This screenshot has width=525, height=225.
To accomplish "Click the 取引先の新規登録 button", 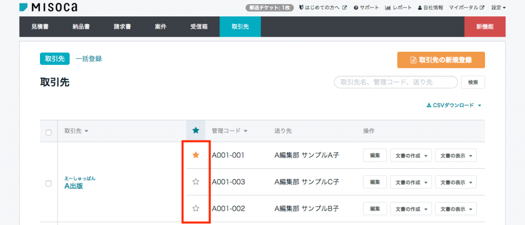I will click(x=441, y=60).
